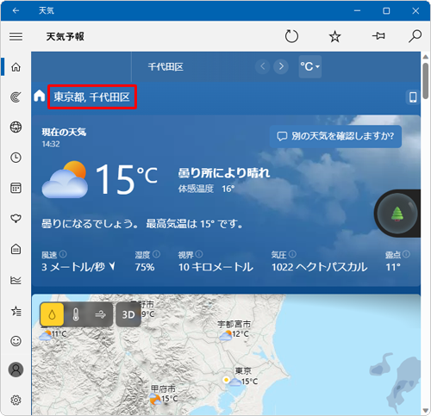Switch map to wind layer
This screenshot has width=431, height=416.
tap(100, 314)
